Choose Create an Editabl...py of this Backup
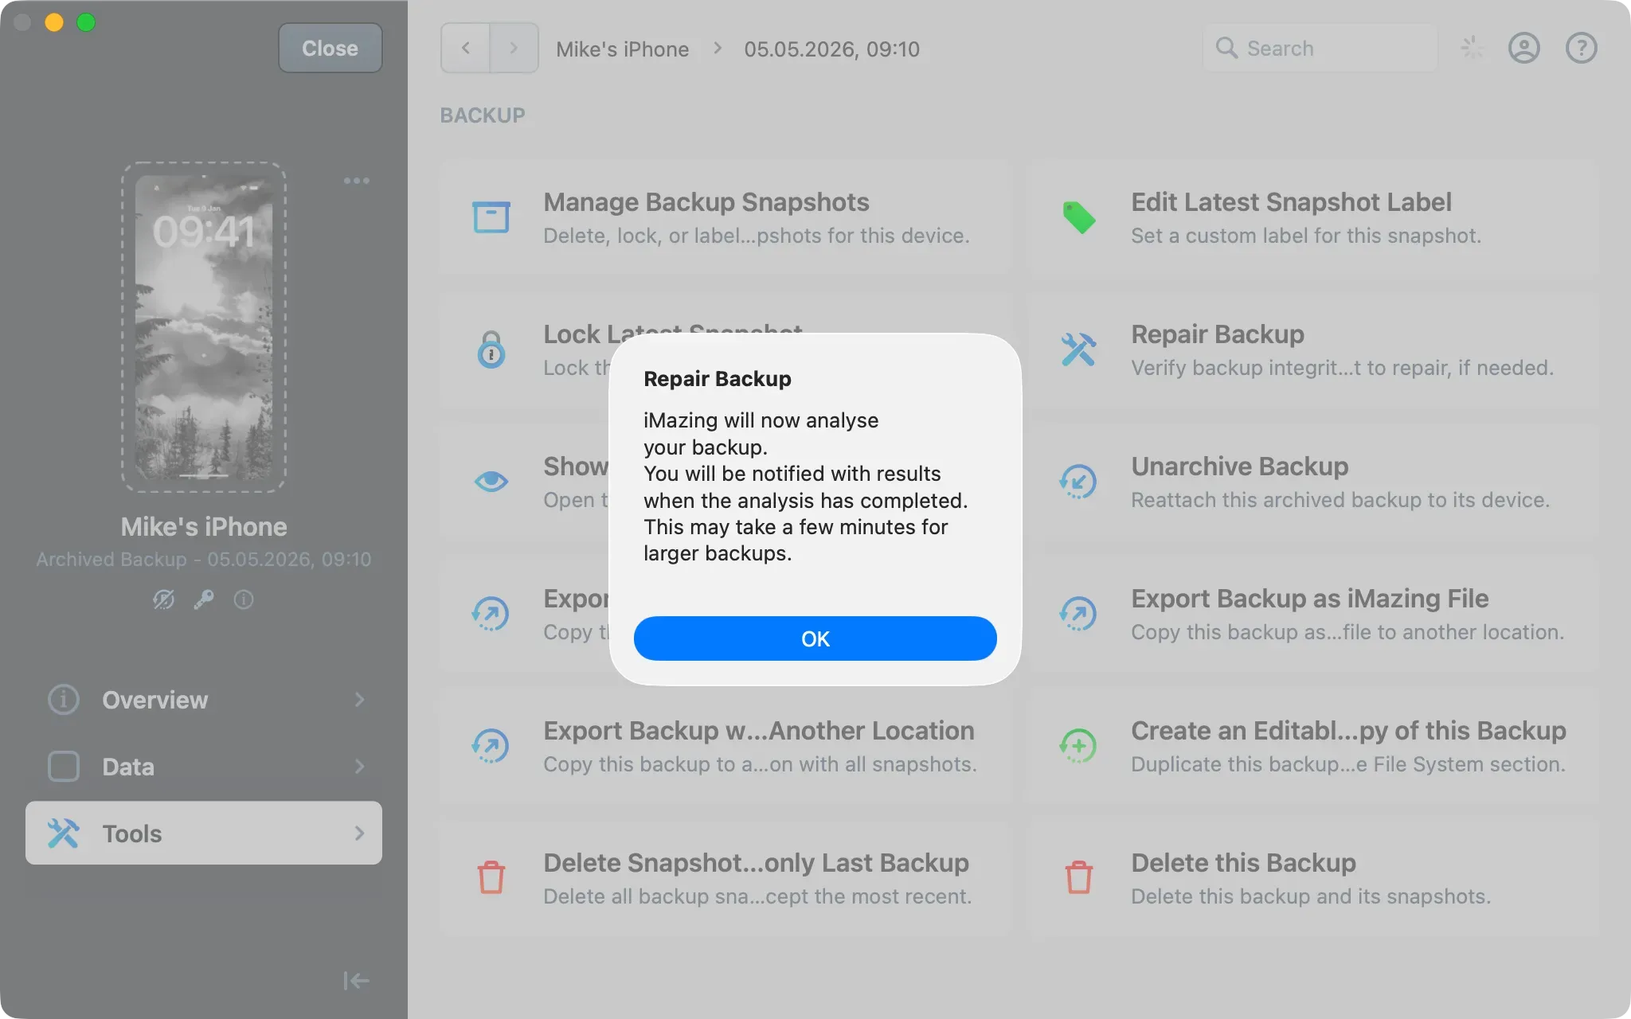1631x1019 pixels. [x=1314, y=746]
